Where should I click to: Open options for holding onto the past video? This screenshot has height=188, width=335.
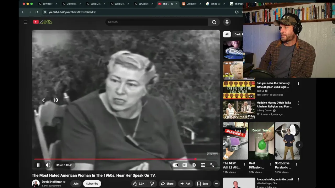(299, 180)
